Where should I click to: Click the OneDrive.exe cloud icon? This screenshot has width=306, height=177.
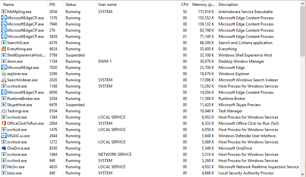[x=4, y=148]
